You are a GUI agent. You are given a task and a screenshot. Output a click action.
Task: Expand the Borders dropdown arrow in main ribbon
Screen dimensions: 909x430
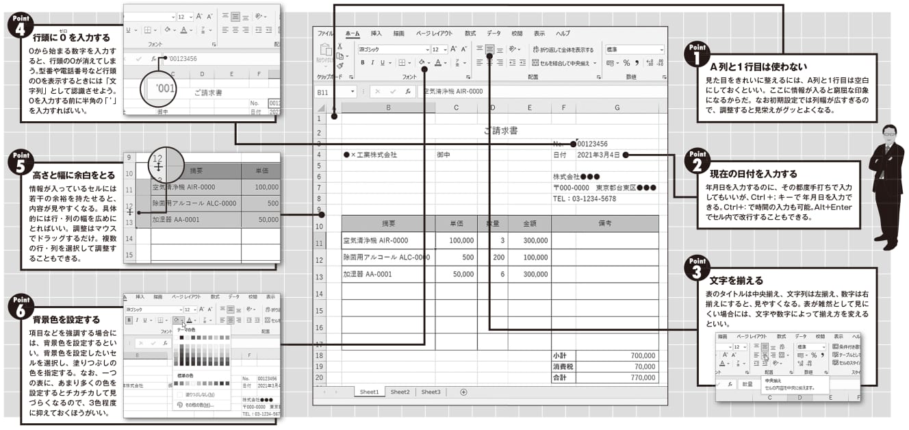point(409,63)
